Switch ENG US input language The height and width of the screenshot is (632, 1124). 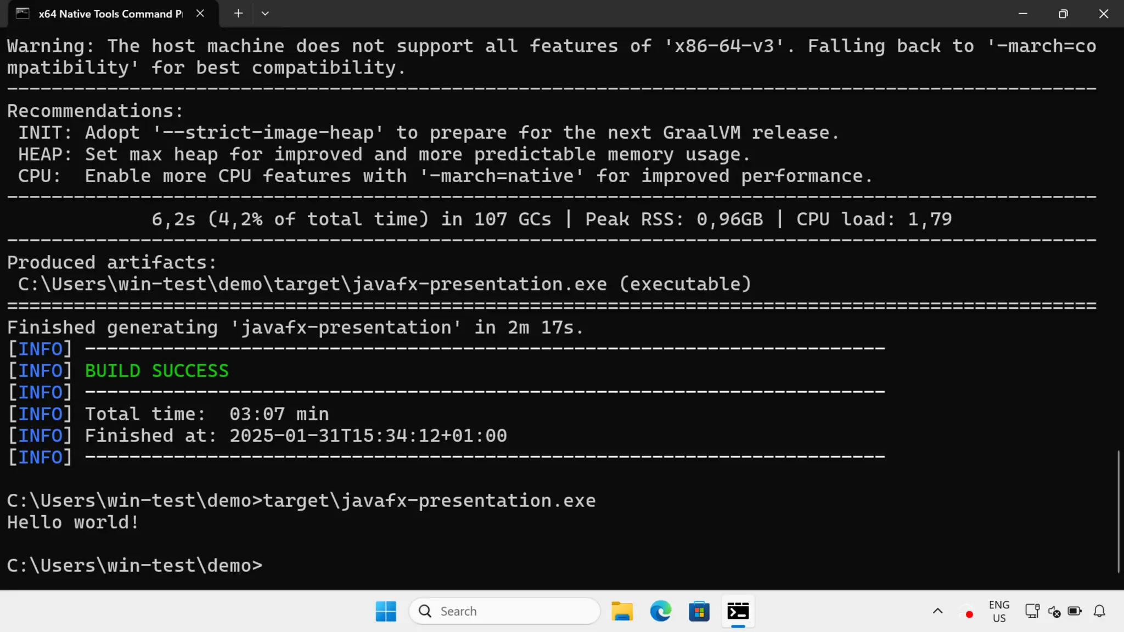point(999,611)
